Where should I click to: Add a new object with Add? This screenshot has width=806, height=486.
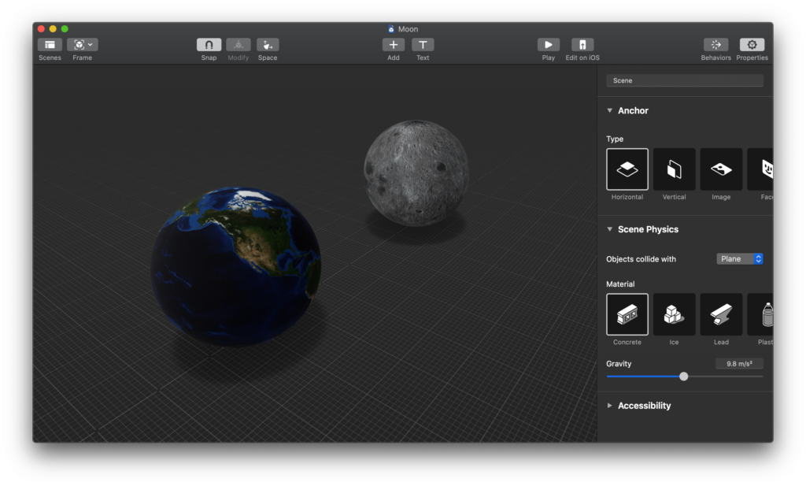pyautogui.click(x=394, y=45)
